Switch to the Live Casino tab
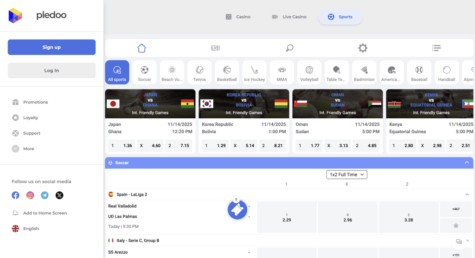The height and width of the screenshot is (258, 475). click(x=289, y=17)
